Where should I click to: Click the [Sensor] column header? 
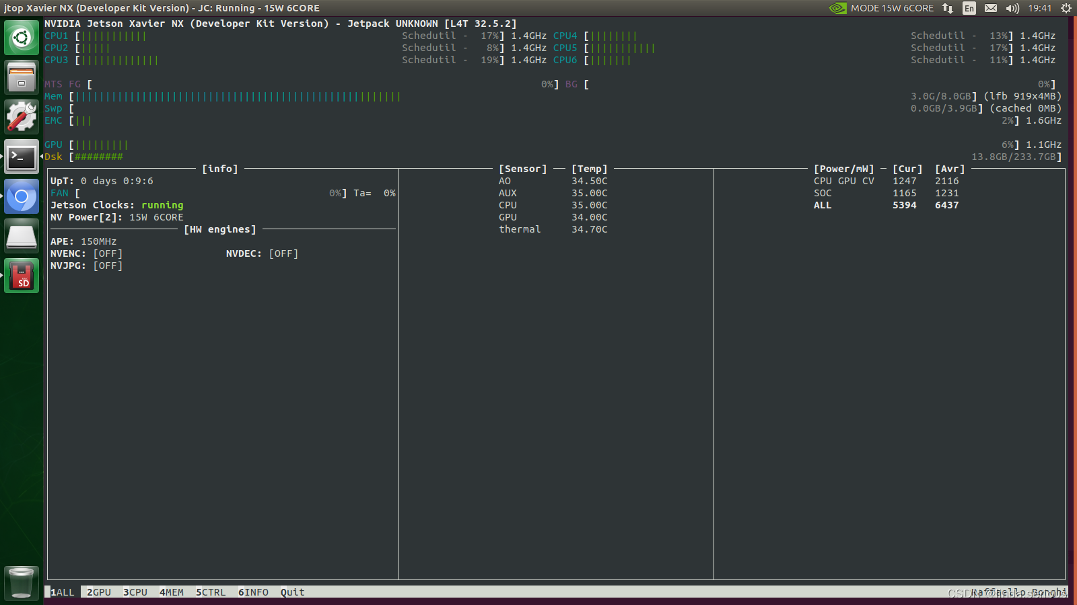tap(523, 169)
